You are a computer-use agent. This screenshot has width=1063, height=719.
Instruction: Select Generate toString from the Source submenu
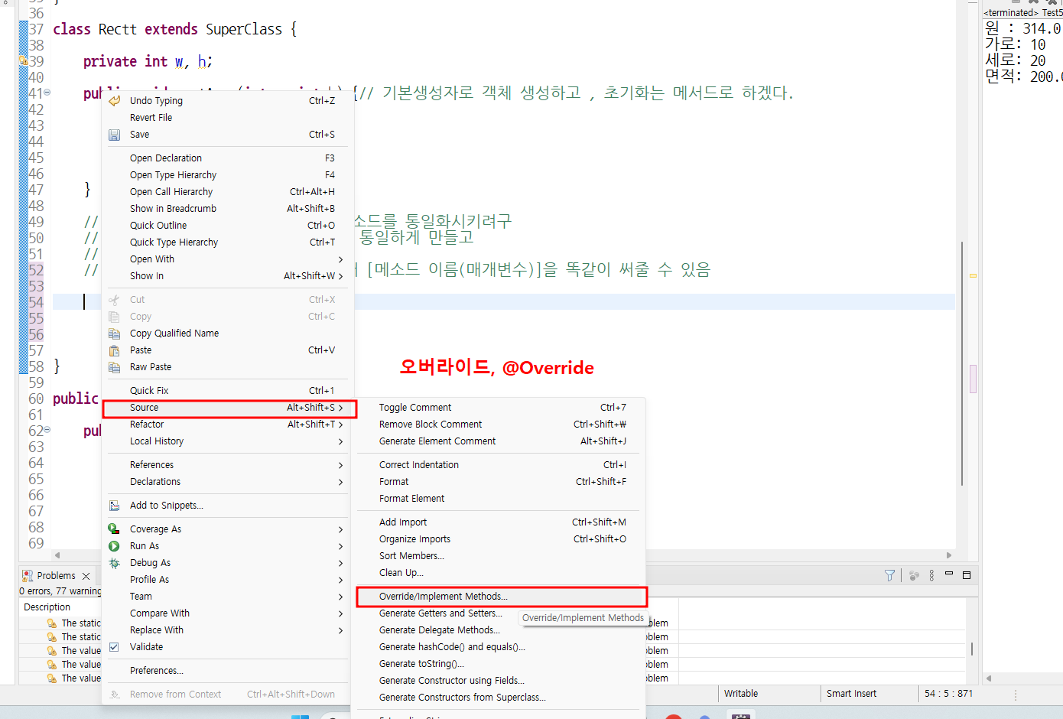(421, 663)
